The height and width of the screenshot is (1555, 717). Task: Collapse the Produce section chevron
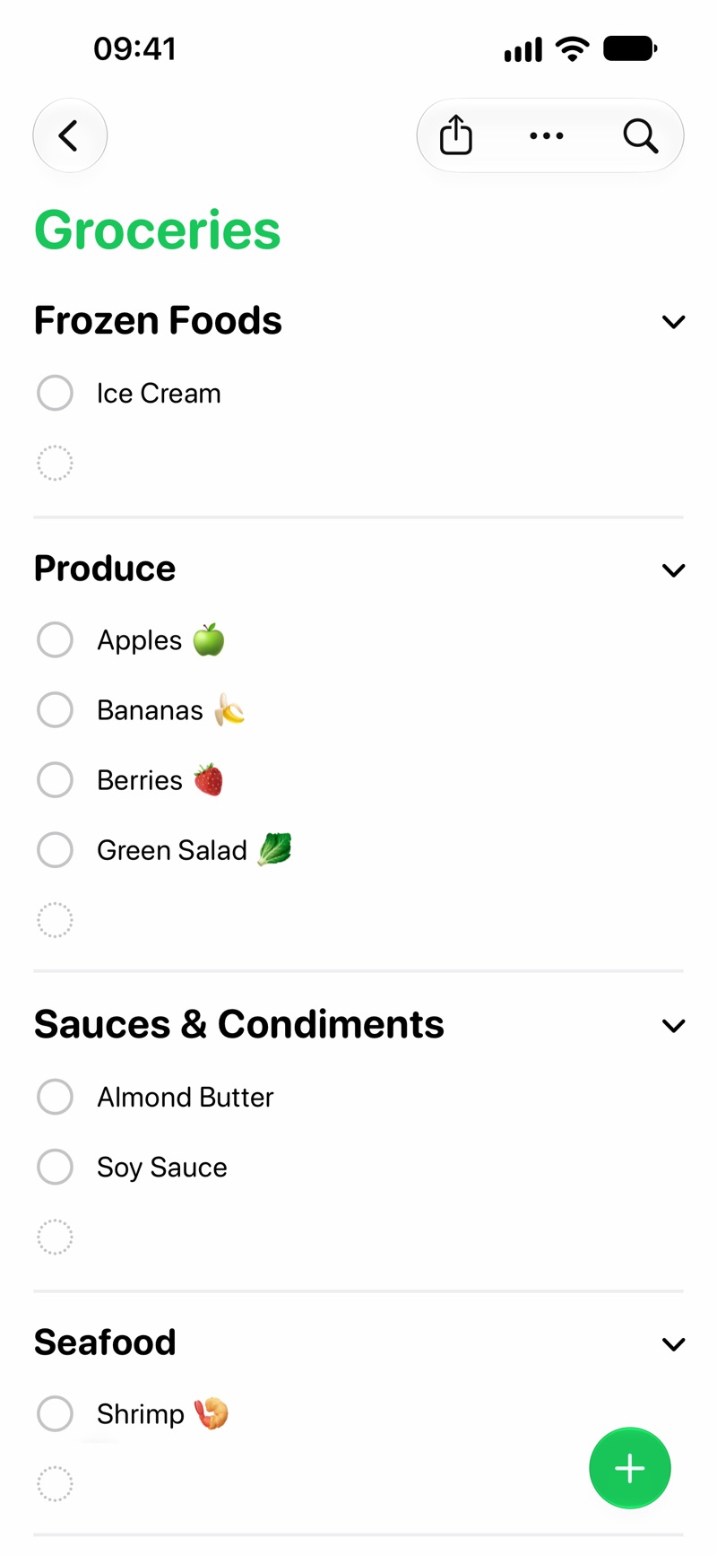pos(673,570)
